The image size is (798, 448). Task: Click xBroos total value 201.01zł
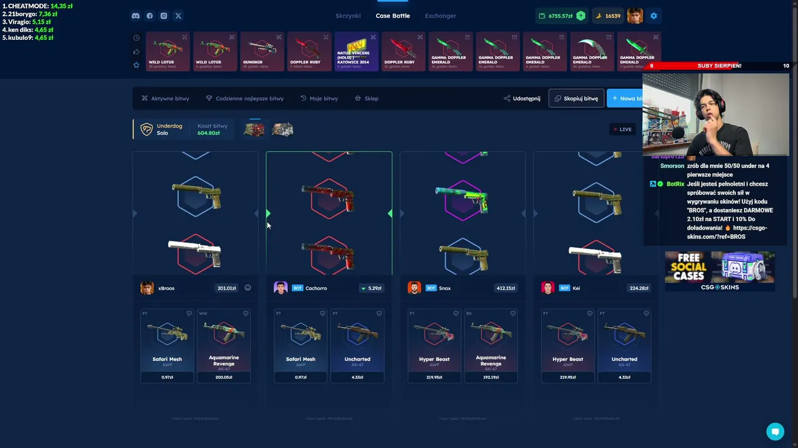pyautogui.click(x=227, y=288)
